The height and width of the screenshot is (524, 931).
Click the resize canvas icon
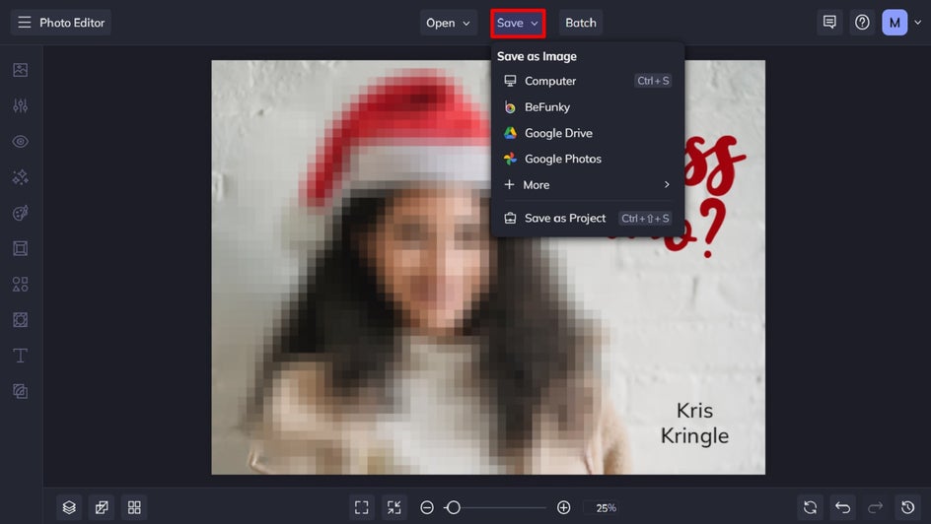coord(102,507)
